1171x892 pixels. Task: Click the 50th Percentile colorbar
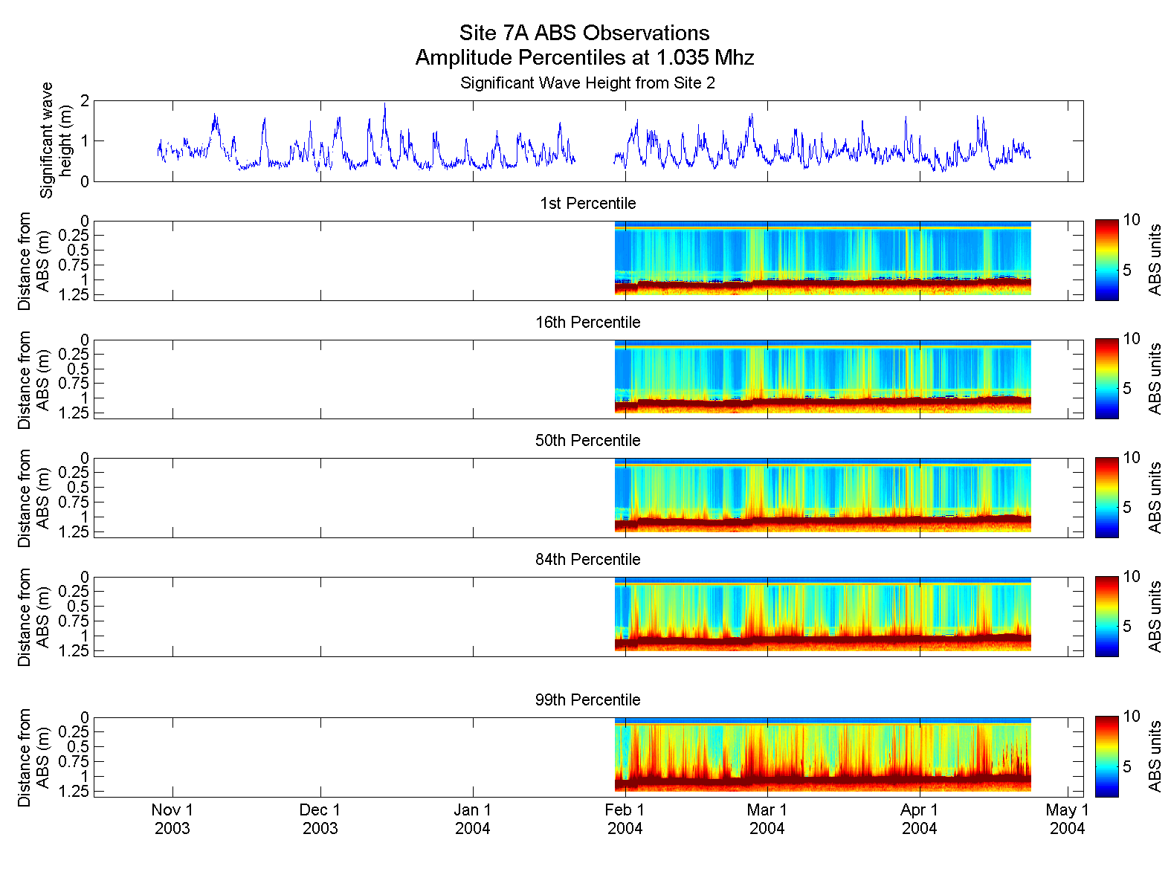click(x=1106, y=497)
